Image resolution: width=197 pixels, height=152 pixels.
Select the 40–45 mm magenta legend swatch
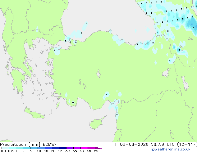pyautogui.click(x=84, y=148)
